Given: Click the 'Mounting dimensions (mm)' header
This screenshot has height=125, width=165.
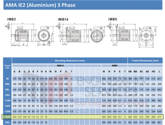Looking at the screenshot, I should [x=70, y=60].
